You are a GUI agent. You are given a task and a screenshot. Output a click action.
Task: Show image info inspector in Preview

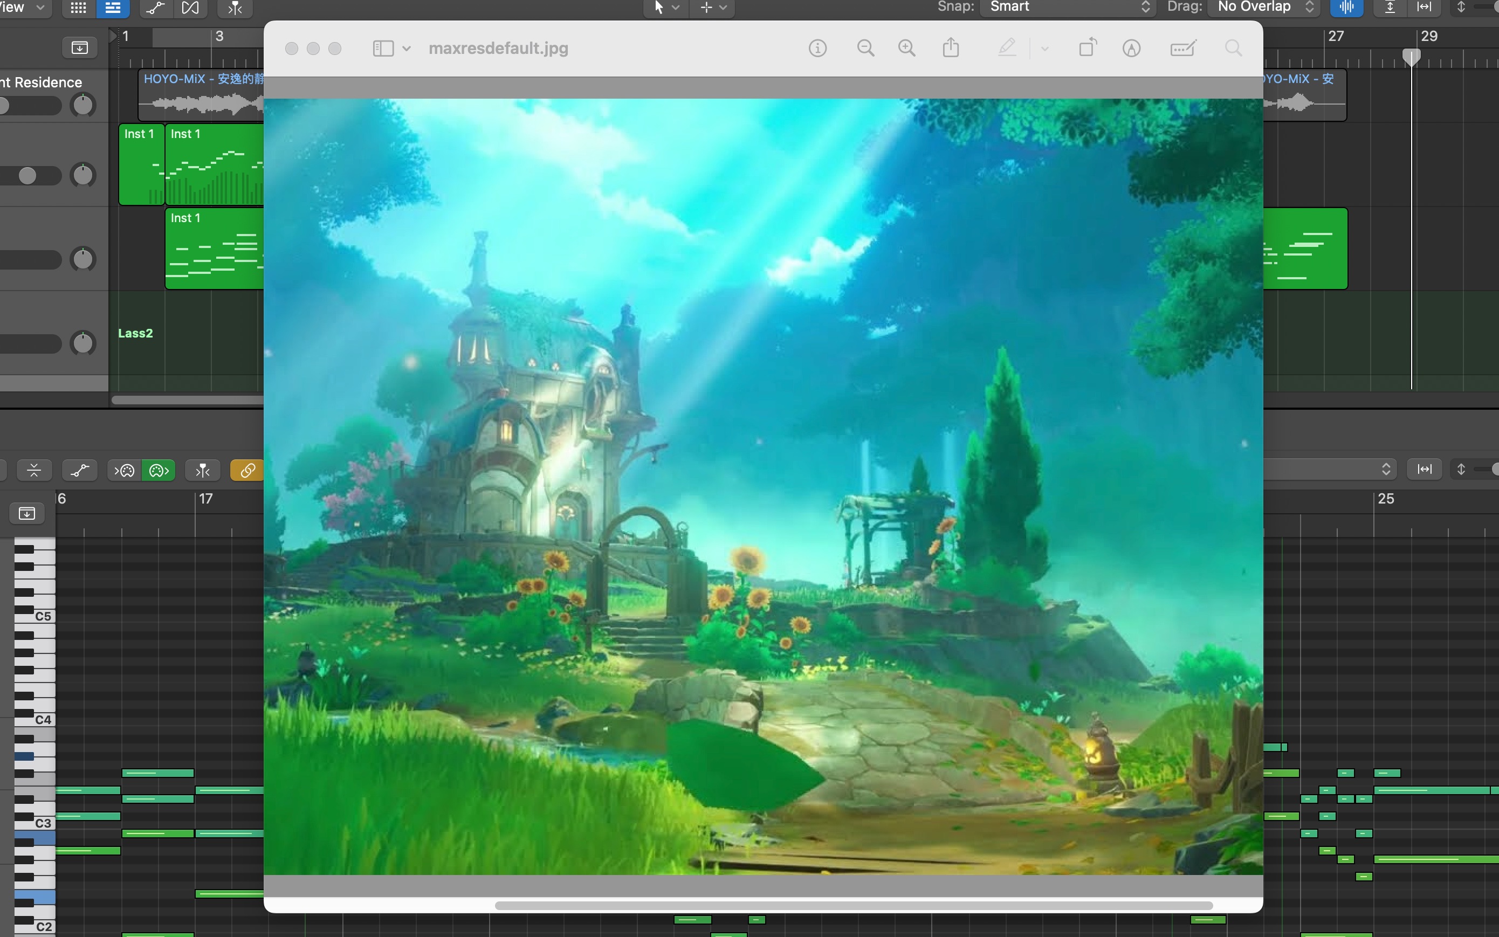pyautogui.click(x=817, y=49)
